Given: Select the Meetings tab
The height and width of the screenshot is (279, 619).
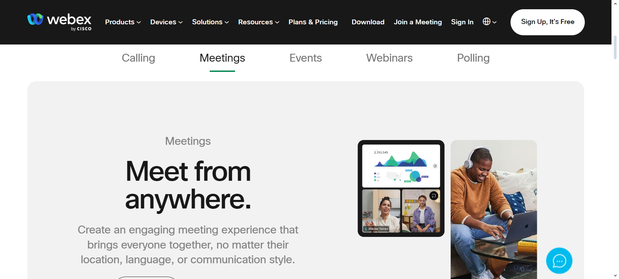Looking at the screenshot, I should click(x=222, y=58).
